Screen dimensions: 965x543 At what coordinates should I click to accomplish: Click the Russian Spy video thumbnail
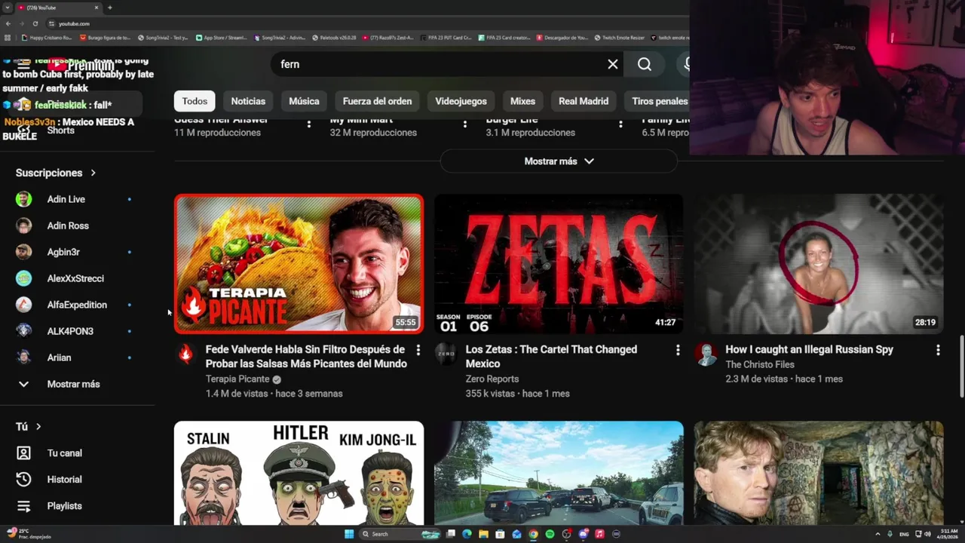click(819, 264)
